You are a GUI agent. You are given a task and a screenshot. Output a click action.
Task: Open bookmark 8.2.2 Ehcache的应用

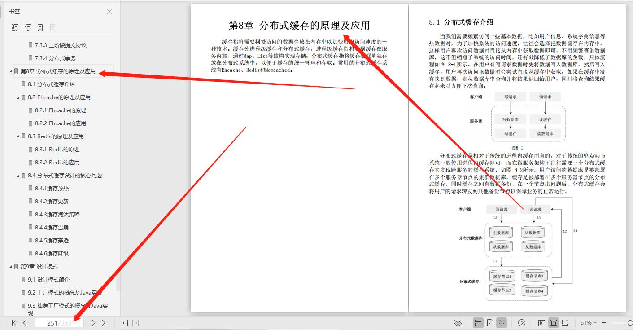[60, 123]
